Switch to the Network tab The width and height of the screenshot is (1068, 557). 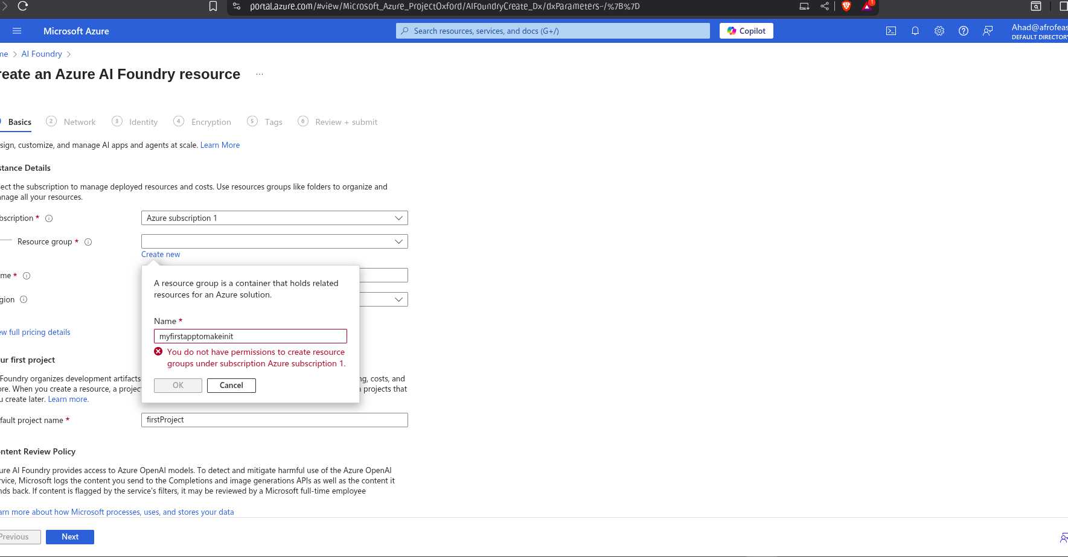pos(71,122)
